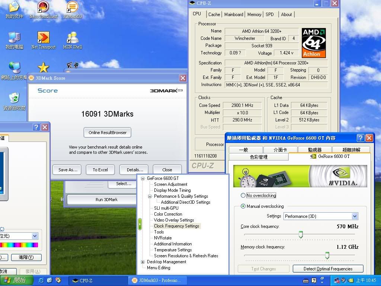381x286 pixels.
Task: Open the 疑難排解 (Troubleshoot) tab
Action: [351, 150]
